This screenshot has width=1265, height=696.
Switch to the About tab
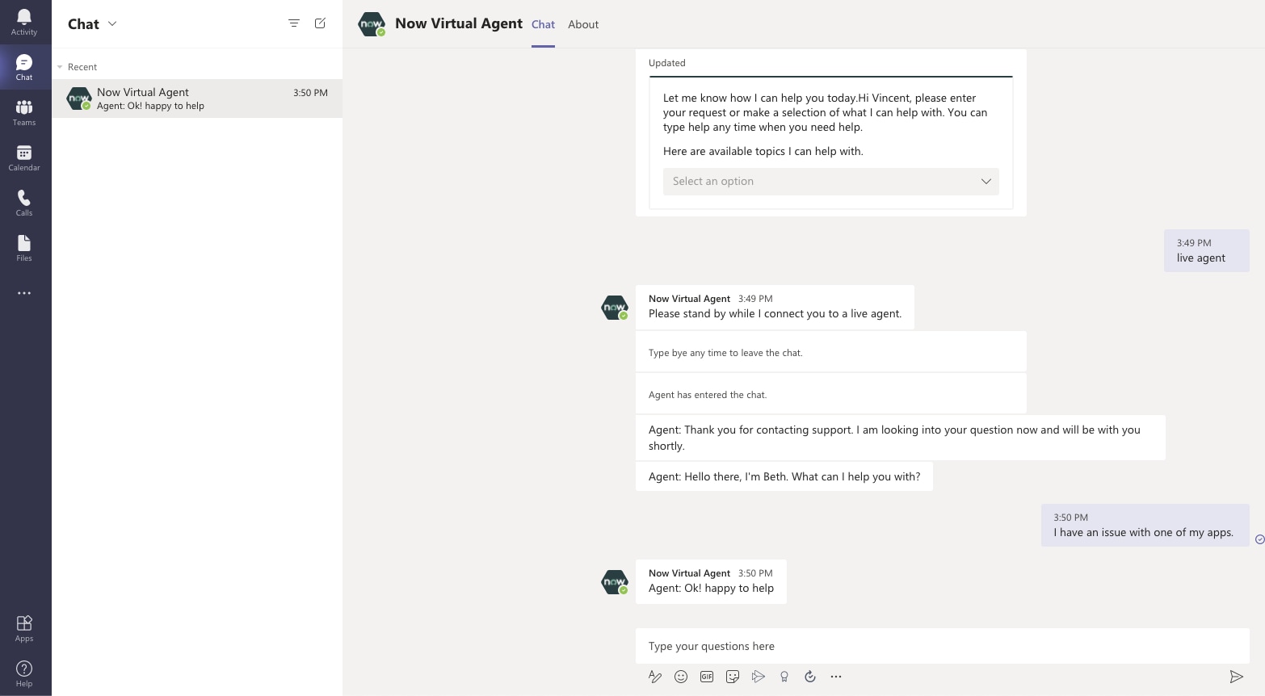[583, 24]
